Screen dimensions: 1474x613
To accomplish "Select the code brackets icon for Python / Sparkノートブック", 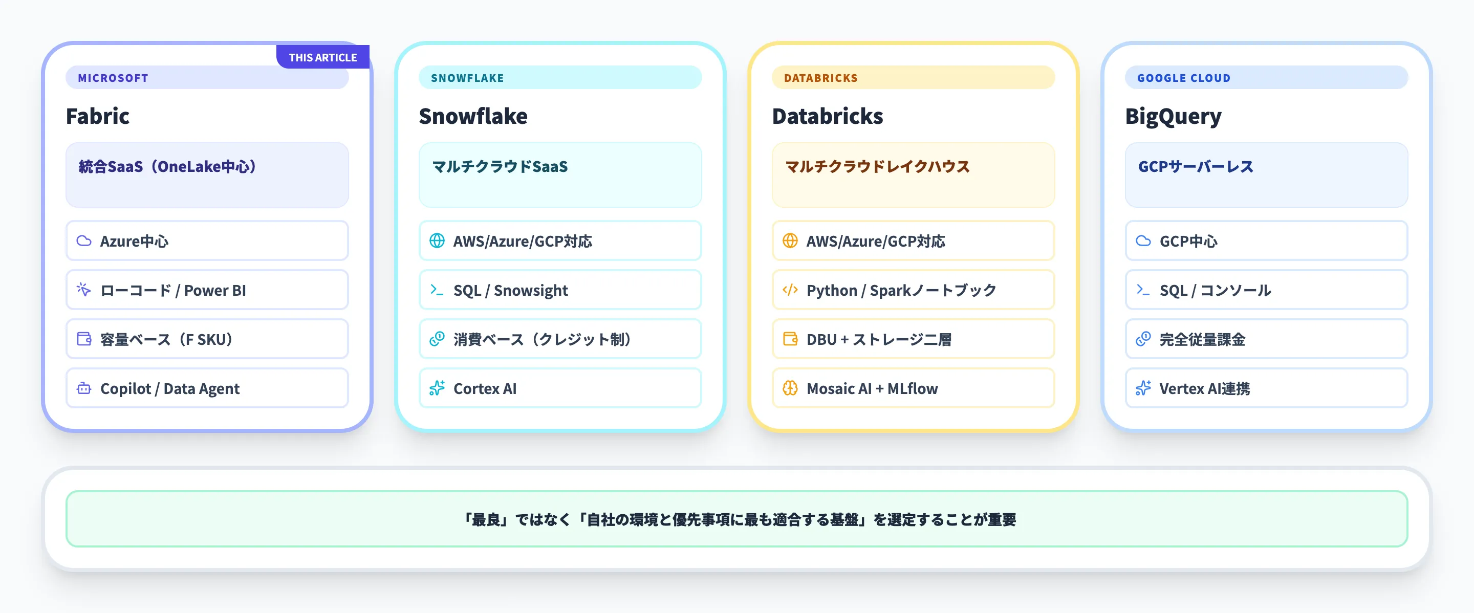I will [x=790, y=290].
